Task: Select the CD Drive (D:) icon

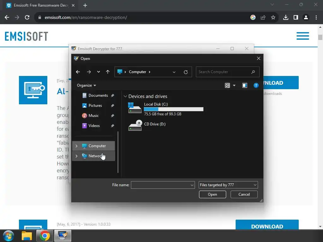Action: click(135, 125)
